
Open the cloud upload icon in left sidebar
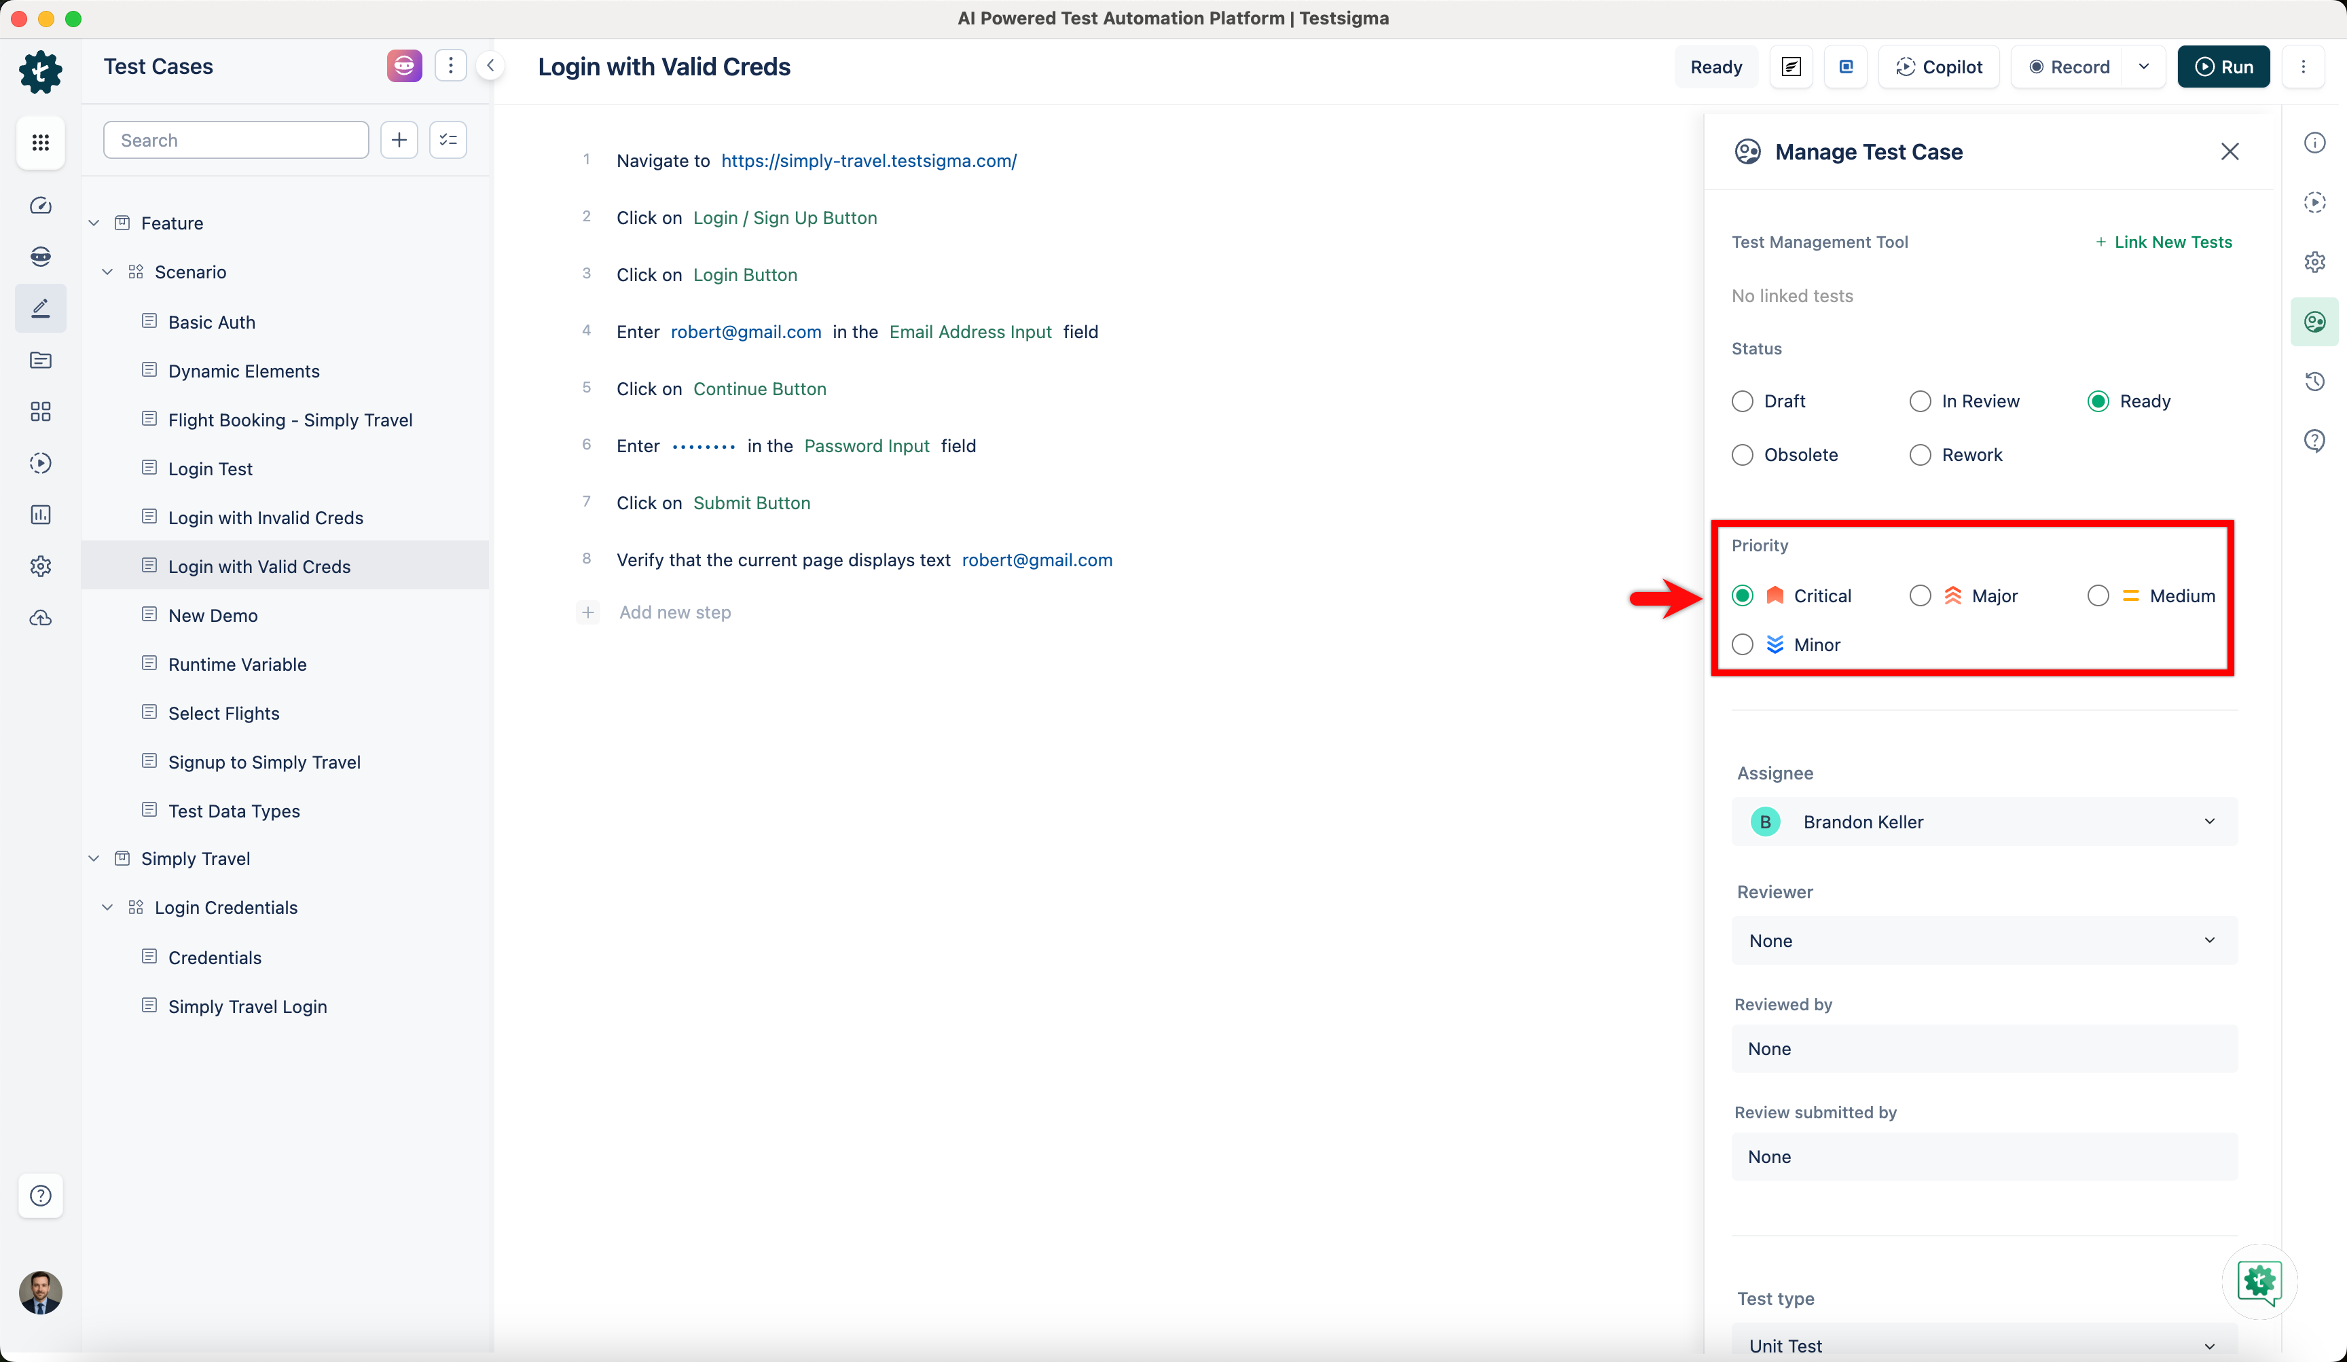[41, 618]
